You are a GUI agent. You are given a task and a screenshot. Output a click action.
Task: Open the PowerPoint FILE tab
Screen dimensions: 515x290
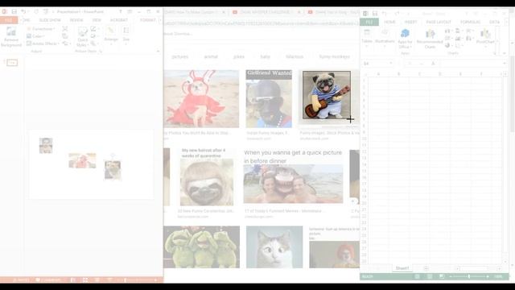tap(9, 20)
